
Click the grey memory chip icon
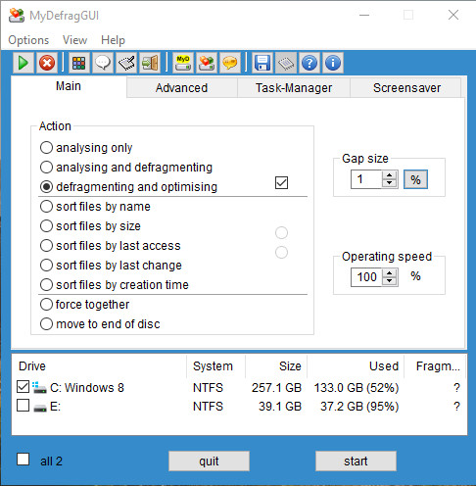286,63
